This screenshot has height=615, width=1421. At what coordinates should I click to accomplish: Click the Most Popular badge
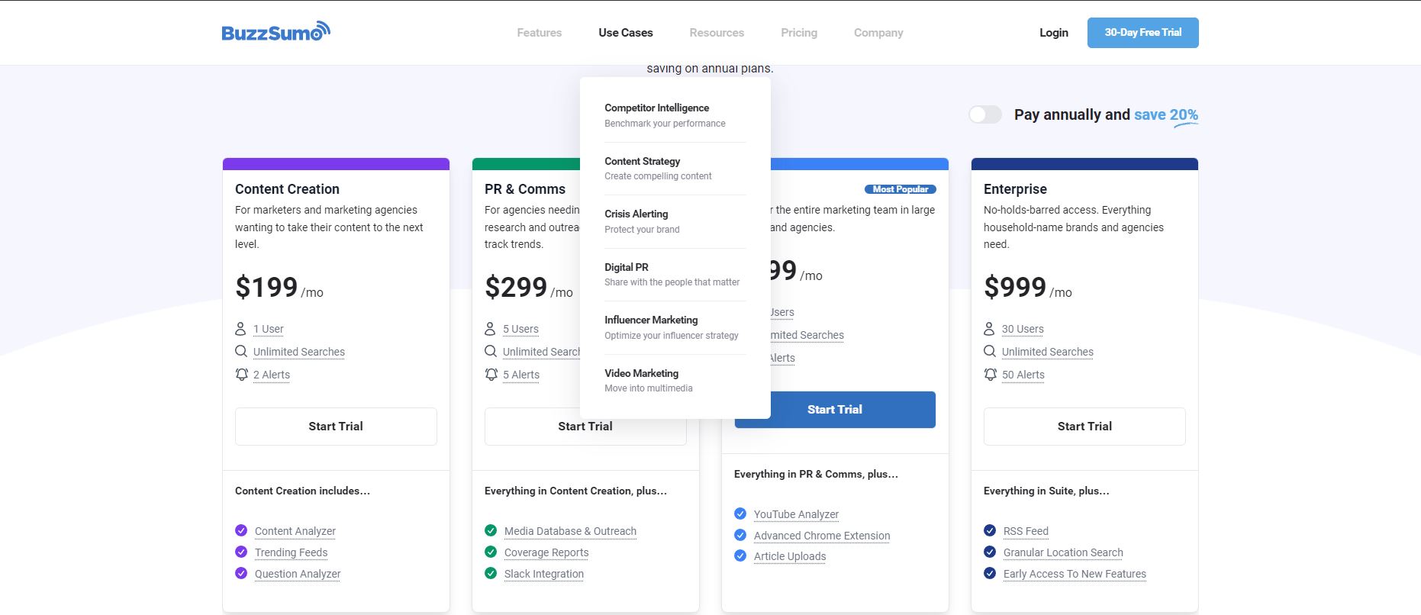(x=901, y=189)
